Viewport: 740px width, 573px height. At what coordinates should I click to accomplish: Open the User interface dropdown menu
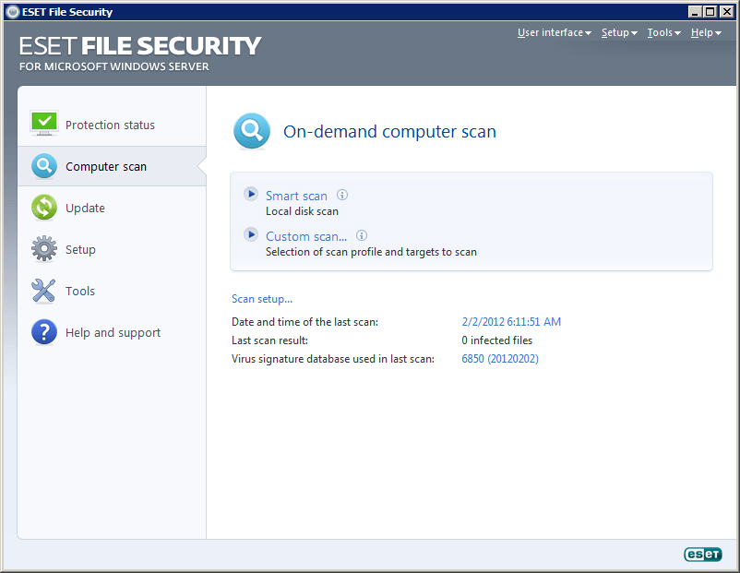(x=554, y=32)
